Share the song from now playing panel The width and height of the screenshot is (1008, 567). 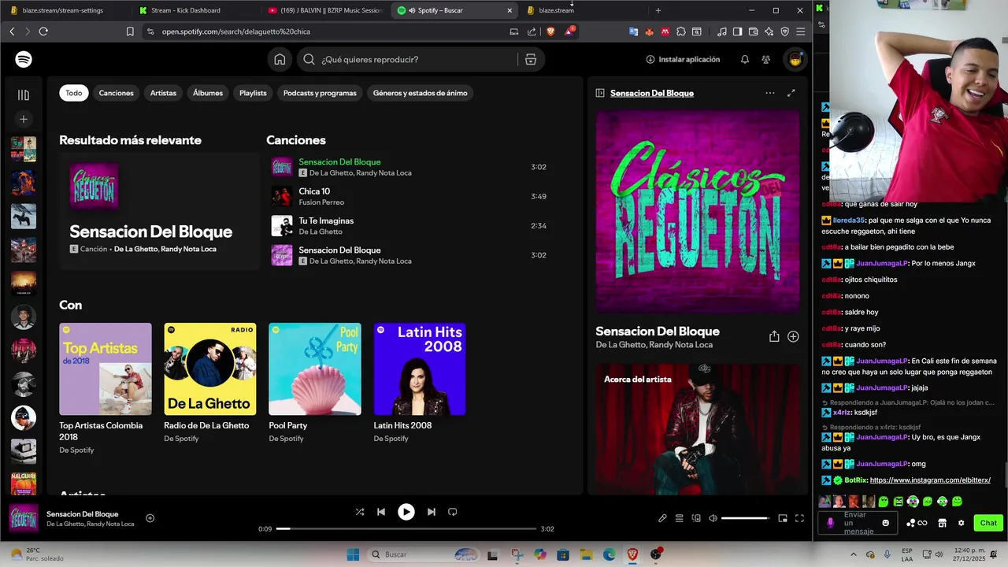774,336
